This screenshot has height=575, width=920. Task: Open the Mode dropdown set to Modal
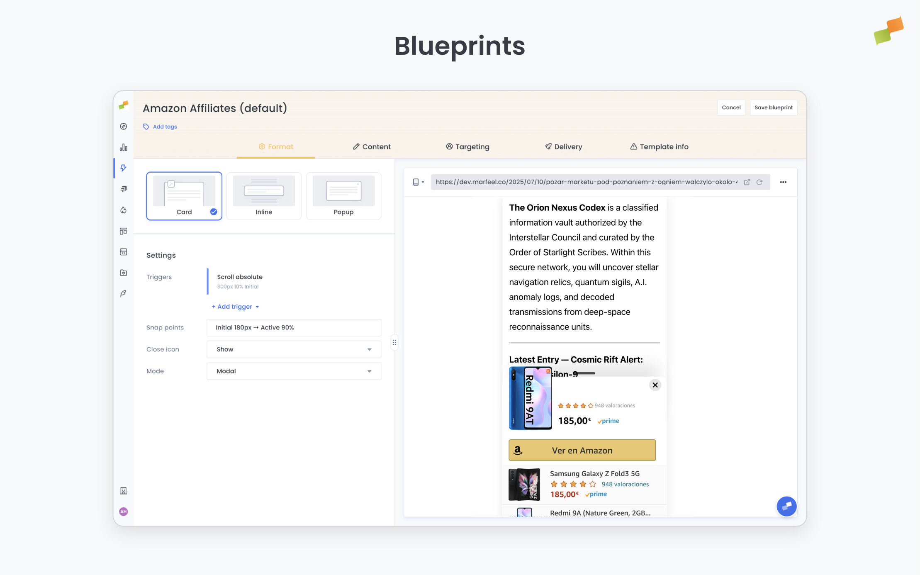tap(294, 371)
